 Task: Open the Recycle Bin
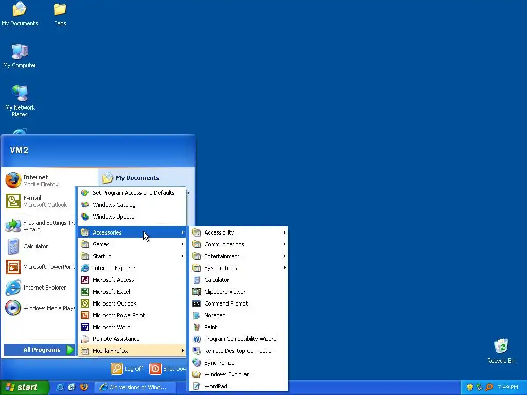[x=501, y=351]
